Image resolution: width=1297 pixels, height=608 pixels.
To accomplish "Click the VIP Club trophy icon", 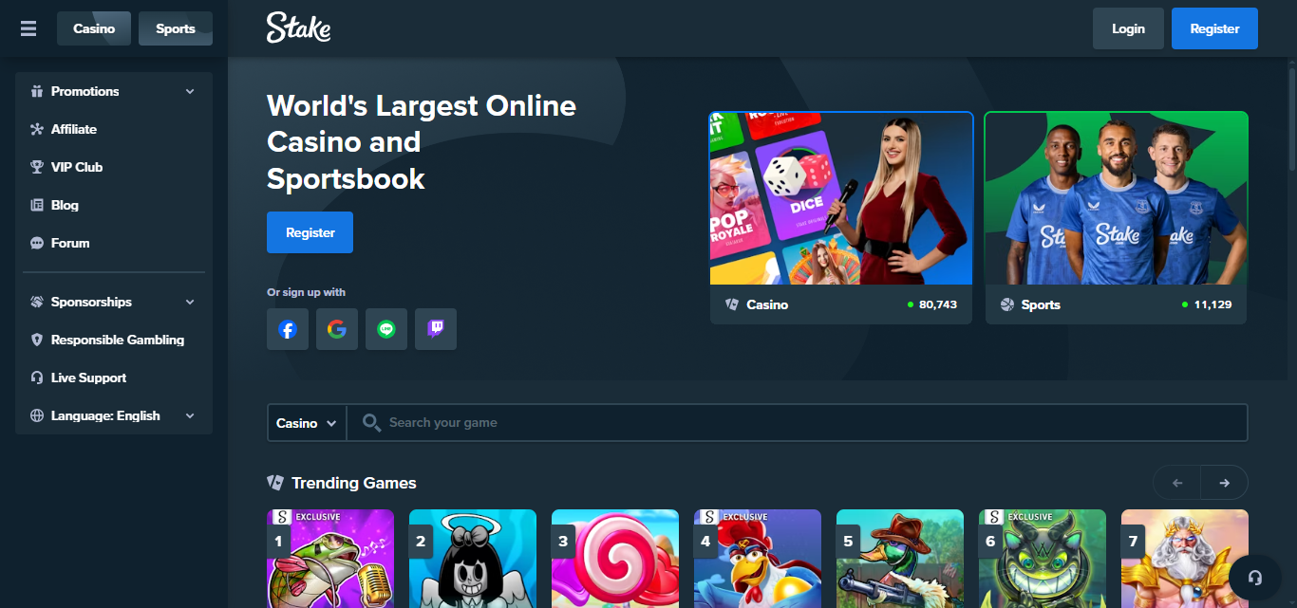I will tap(37, 167).
